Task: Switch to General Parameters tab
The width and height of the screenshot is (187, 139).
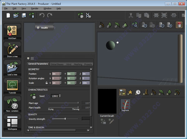Action: click(x=38, y=64)
